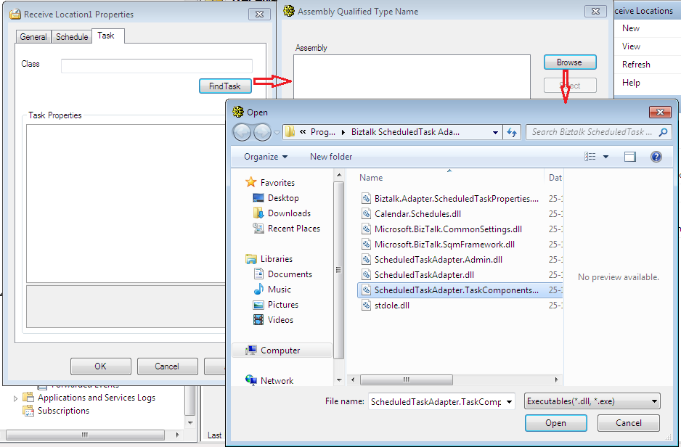Click the change view icon
Screen dimensions: 681x447
[590, 157]
